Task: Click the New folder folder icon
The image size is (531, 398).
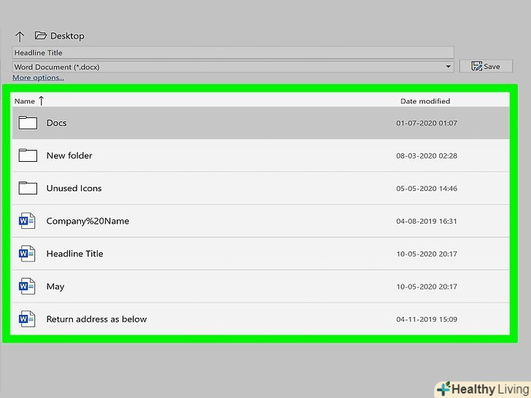Action: tap(28, 155)
